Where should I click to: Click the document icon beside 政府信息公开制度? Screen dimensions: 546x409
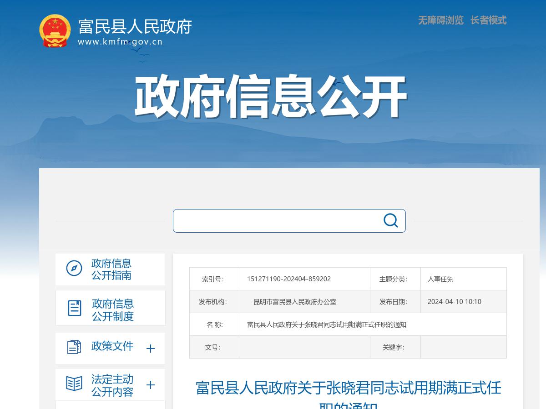74,308
